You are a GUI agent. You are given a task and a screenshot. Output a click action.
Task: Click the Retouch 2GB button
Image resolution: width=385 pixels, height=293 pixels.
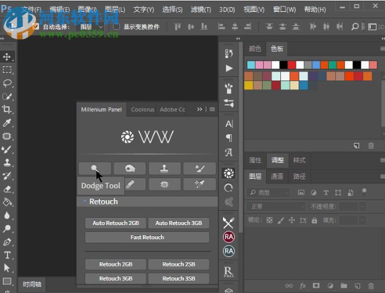(116, 264)
